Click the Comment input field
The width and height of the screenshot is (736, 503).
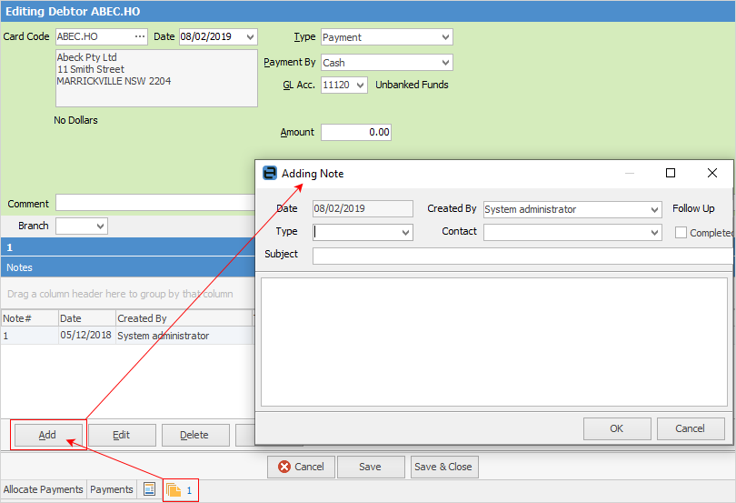coord(155,203)
